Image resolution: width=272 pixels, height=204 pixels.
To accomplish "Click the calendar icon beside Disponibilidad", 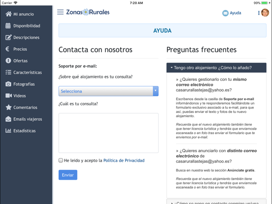I will pyautogui.click(x=8, y=26).
